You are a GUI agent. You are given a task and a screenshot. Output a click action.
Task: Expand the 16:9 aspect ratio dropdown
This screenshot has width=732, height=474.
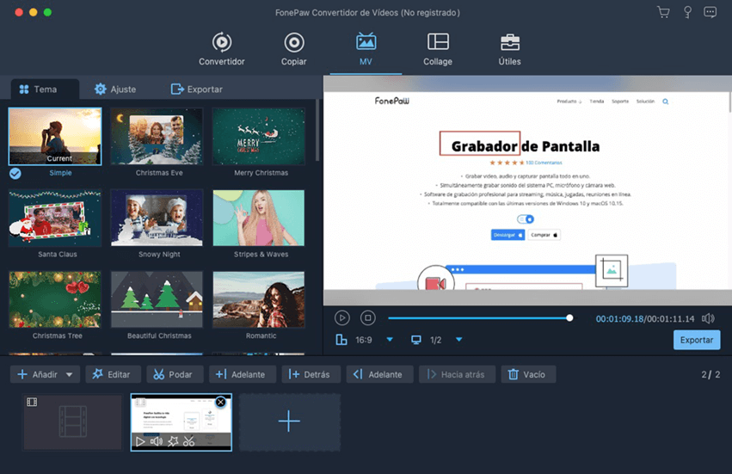[390, 340]
